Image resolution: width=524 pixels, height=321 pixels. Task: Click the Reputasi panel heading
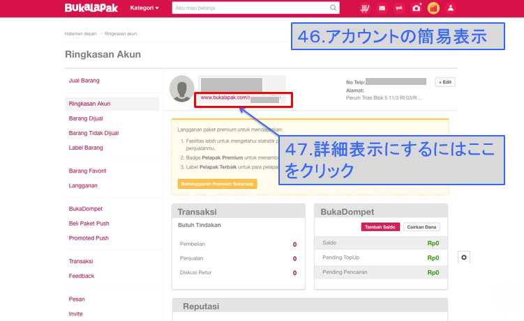(201, 306)
